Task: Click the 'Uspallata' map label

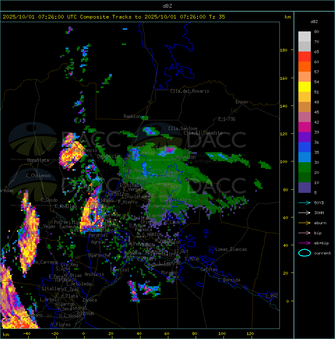Action: 38,160
